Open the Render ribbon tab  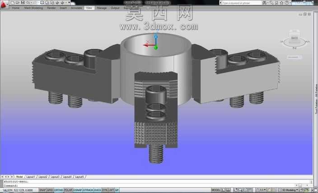(51, 8)
